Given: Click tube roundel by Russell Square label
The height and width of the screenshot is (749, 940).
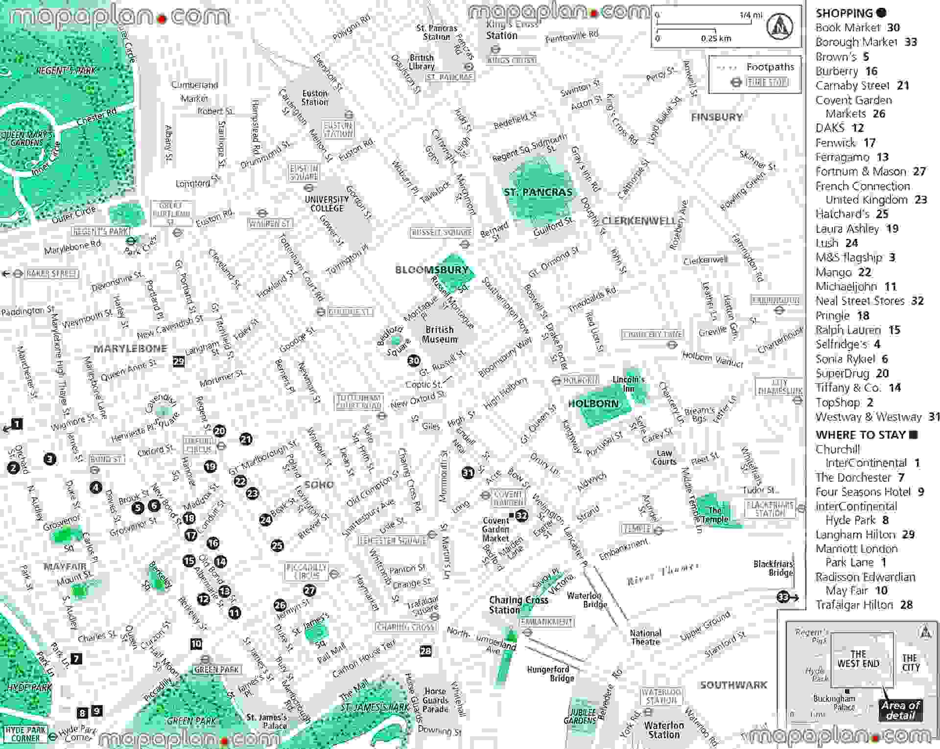Looking at the screenshot, I should (x=466, y=244).
